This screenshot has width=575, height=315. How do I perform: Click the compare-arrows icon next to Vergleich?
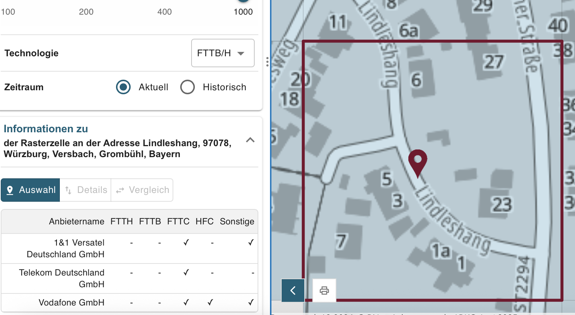click(x=120, y=190)
